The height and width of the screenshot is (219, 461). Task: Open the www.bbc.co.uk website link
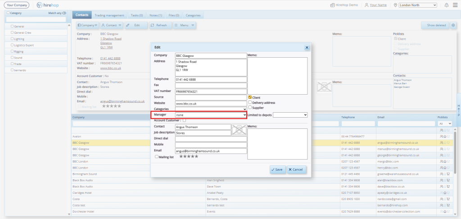[x=111, y=68]
